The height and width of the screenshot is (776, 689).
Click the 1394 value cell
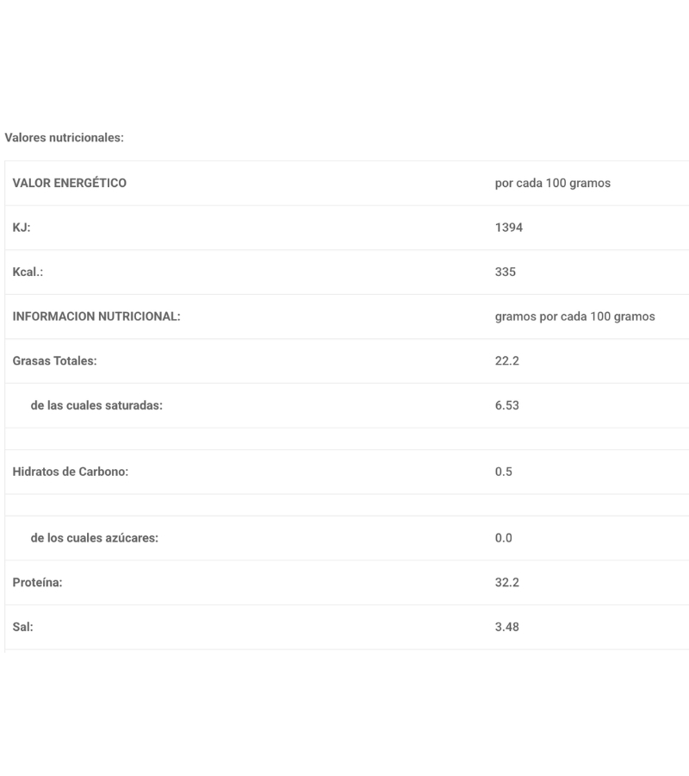509,228
